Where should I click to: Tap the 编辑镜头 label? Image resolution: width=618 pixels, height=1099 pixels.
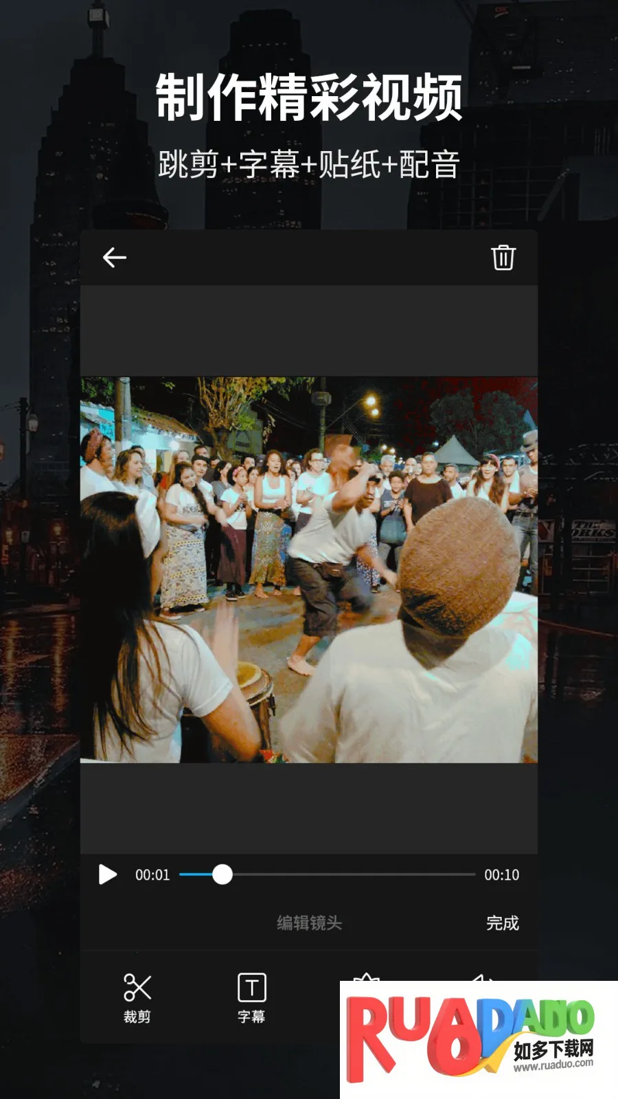coord(309,922)
